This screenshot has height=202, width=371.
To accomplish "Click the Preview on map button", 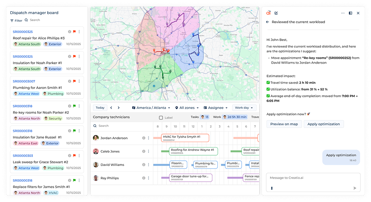I will coord(284,124).
